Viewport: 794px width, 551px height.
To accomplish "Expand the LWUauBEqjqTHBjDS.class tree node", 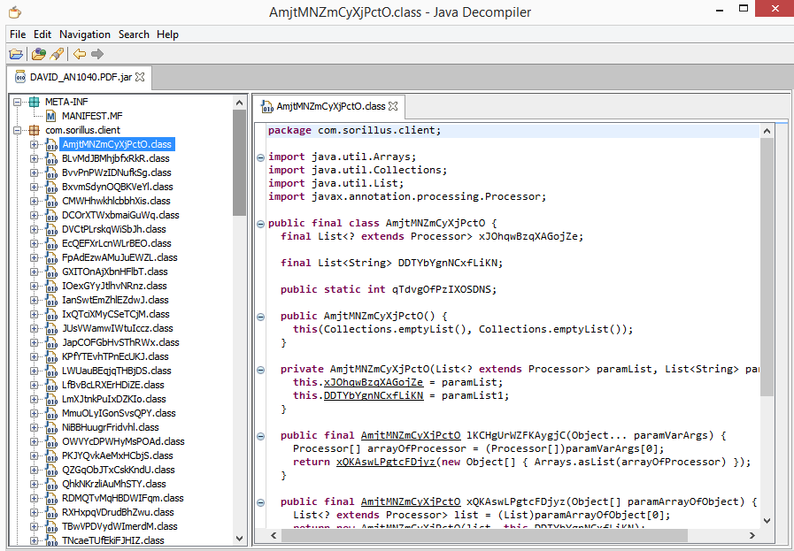I will pyautogui.click(x=34, y=371).
